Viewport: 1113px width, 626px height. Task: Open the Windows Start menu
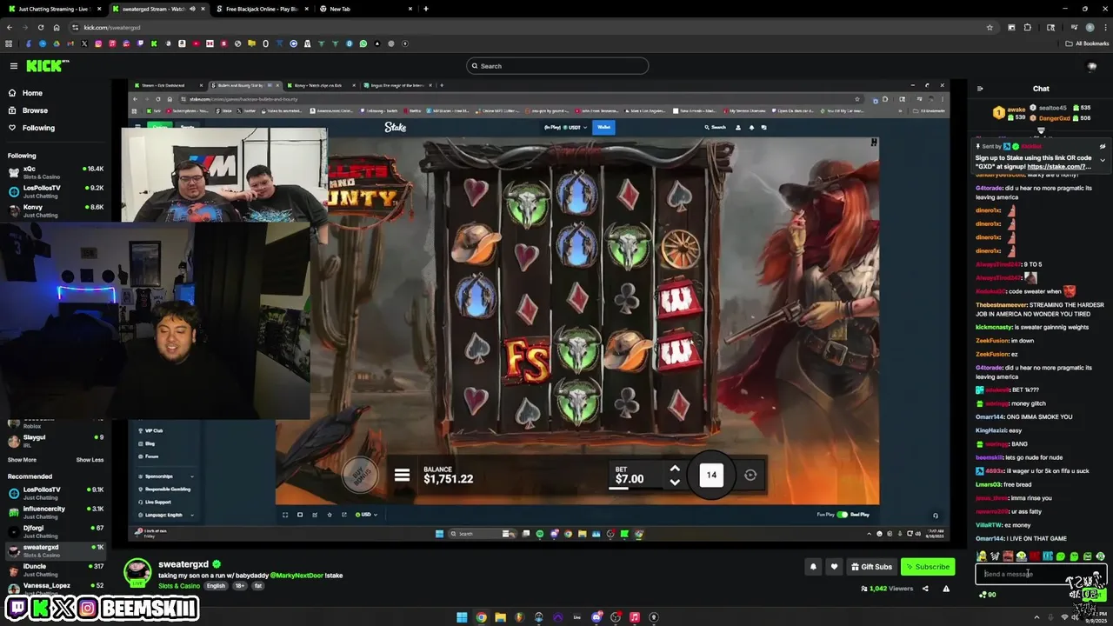(462, 617)
